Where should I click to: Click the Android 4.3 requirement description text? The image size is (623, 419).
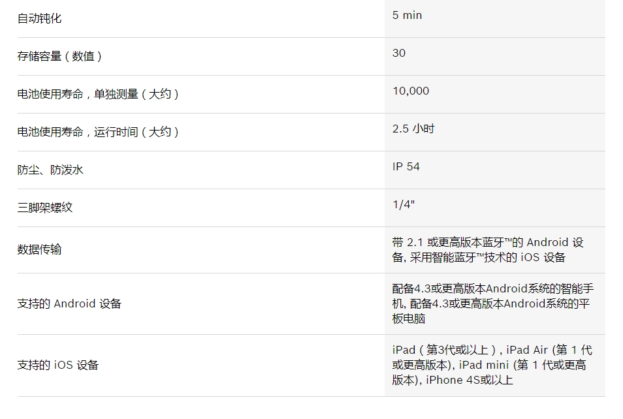click(493, 303)
